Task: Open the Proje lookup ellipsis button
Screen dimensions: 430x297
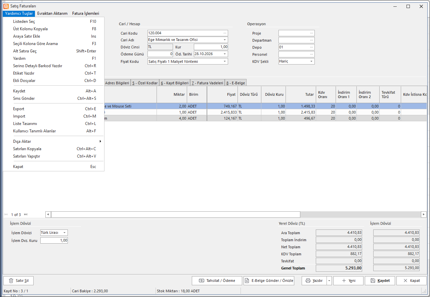Action: pos(312,33)
